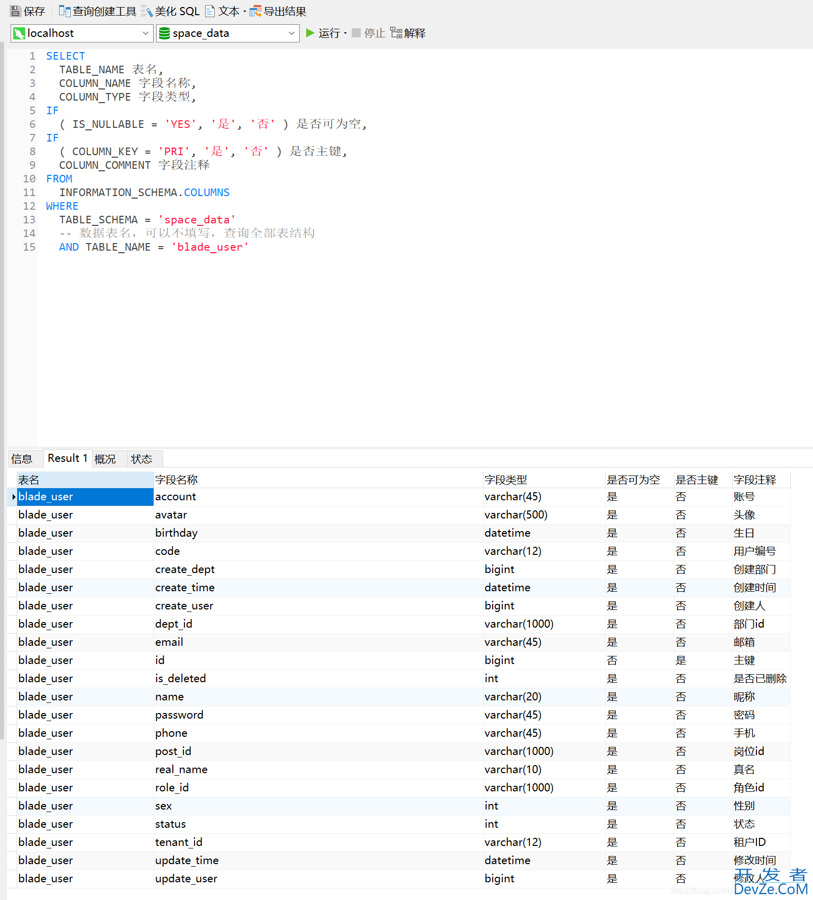Screen dimensions: 813x900
Task: Select the 'birthday' field cell
Action: tap(318, 533)
